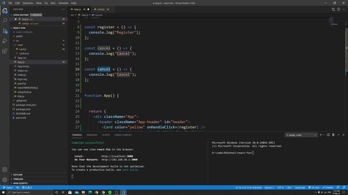Click the JavaScript language mode indicator
This screenshot has height=195, width=348.
300,187
